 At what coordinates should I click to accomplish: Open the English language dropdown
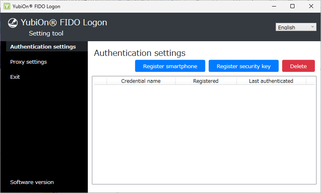pyautogui.click(x=296, y=27)
